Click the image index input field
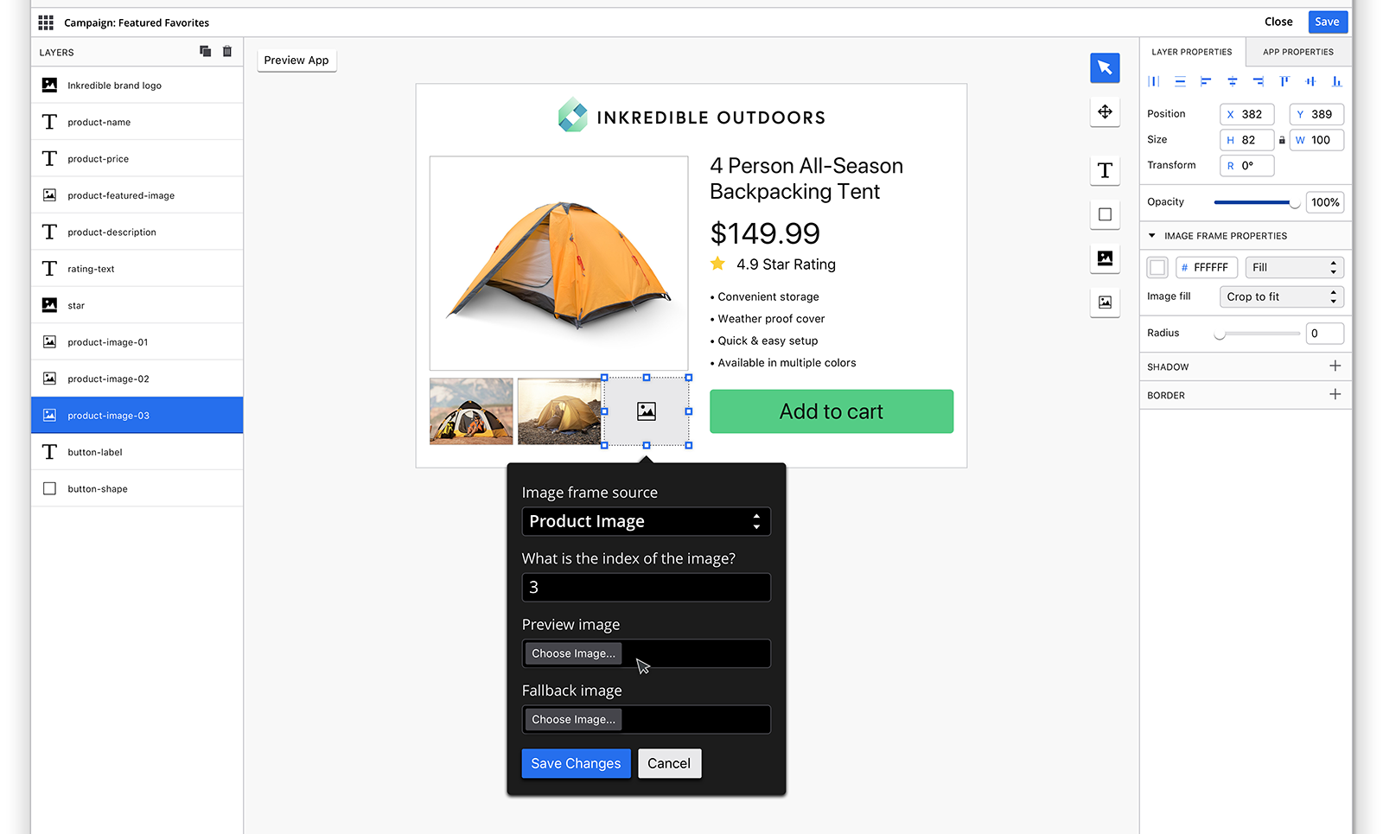Screen dimensions: 1383x834 (x=646, y=587)
